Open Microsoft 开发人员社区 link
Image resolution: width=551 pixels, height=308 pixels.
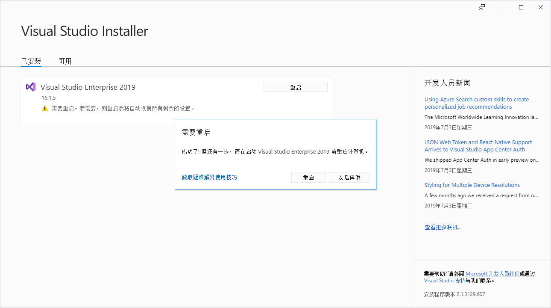pyautogui.click(x=492, y=274)
